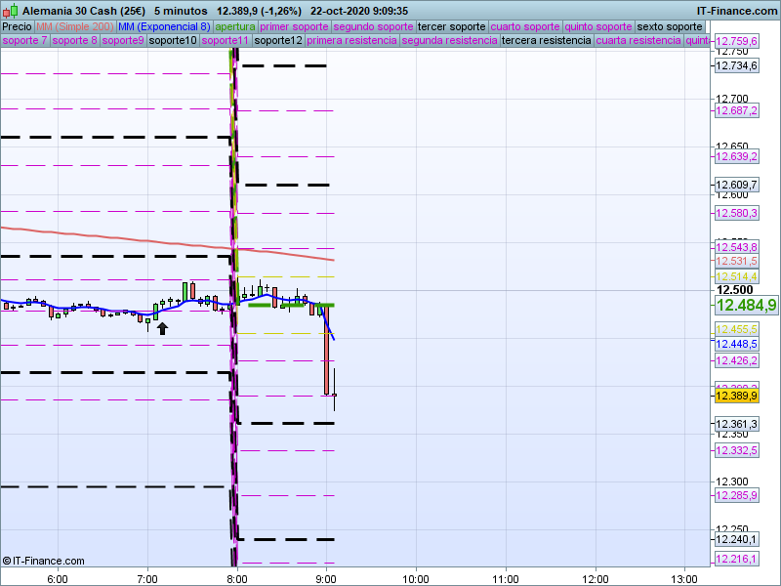Select cuarto soporte legend label

(525, 27)
